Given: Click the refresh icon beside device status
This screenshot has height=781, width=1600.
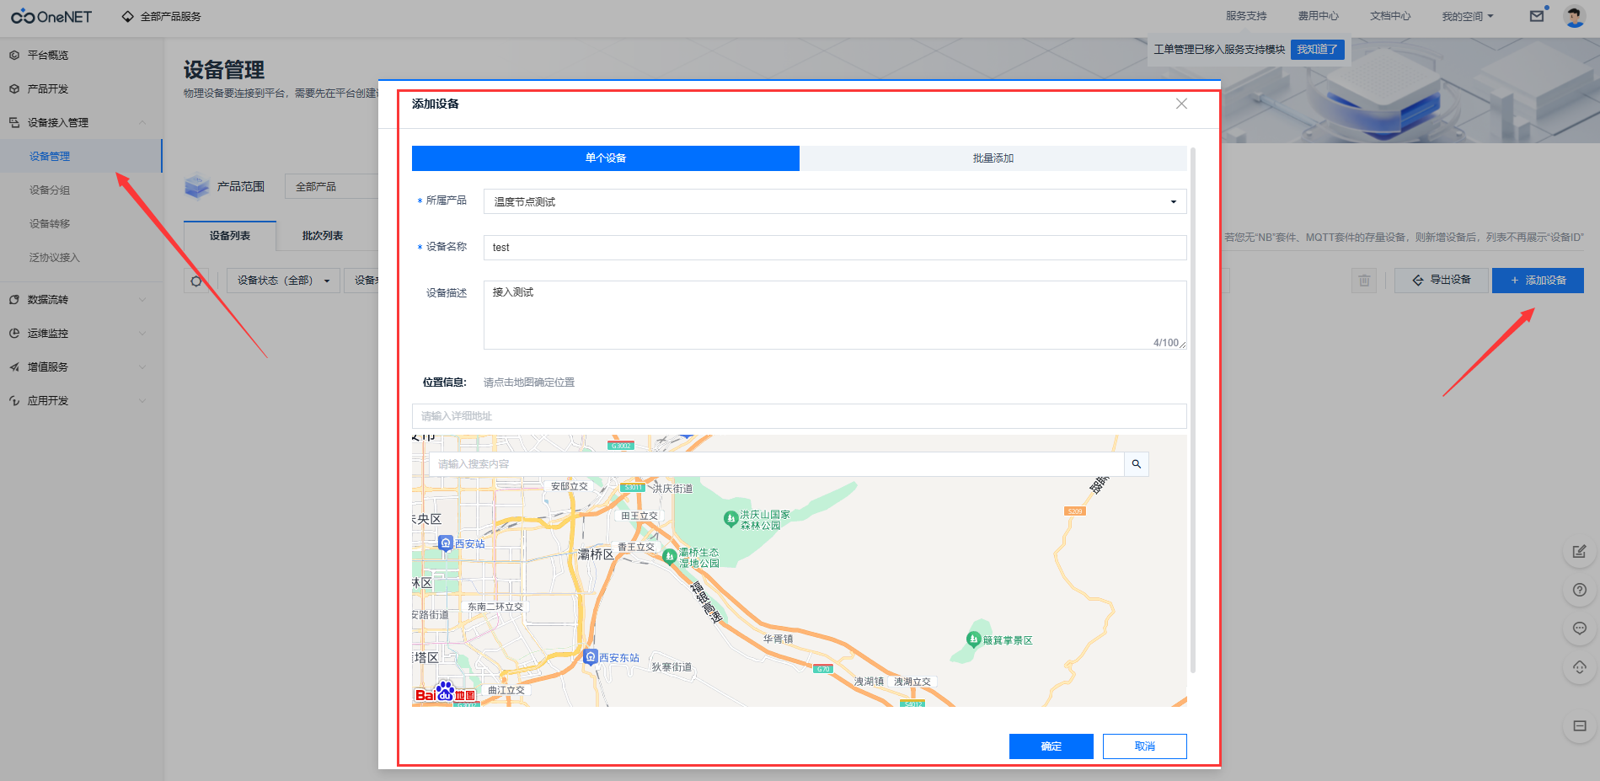Looking at the screenshot, I should pos(196,281).
